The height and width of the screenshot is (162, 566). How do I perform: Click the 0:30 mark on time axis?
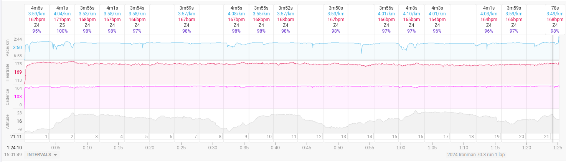tap(213, 147)
